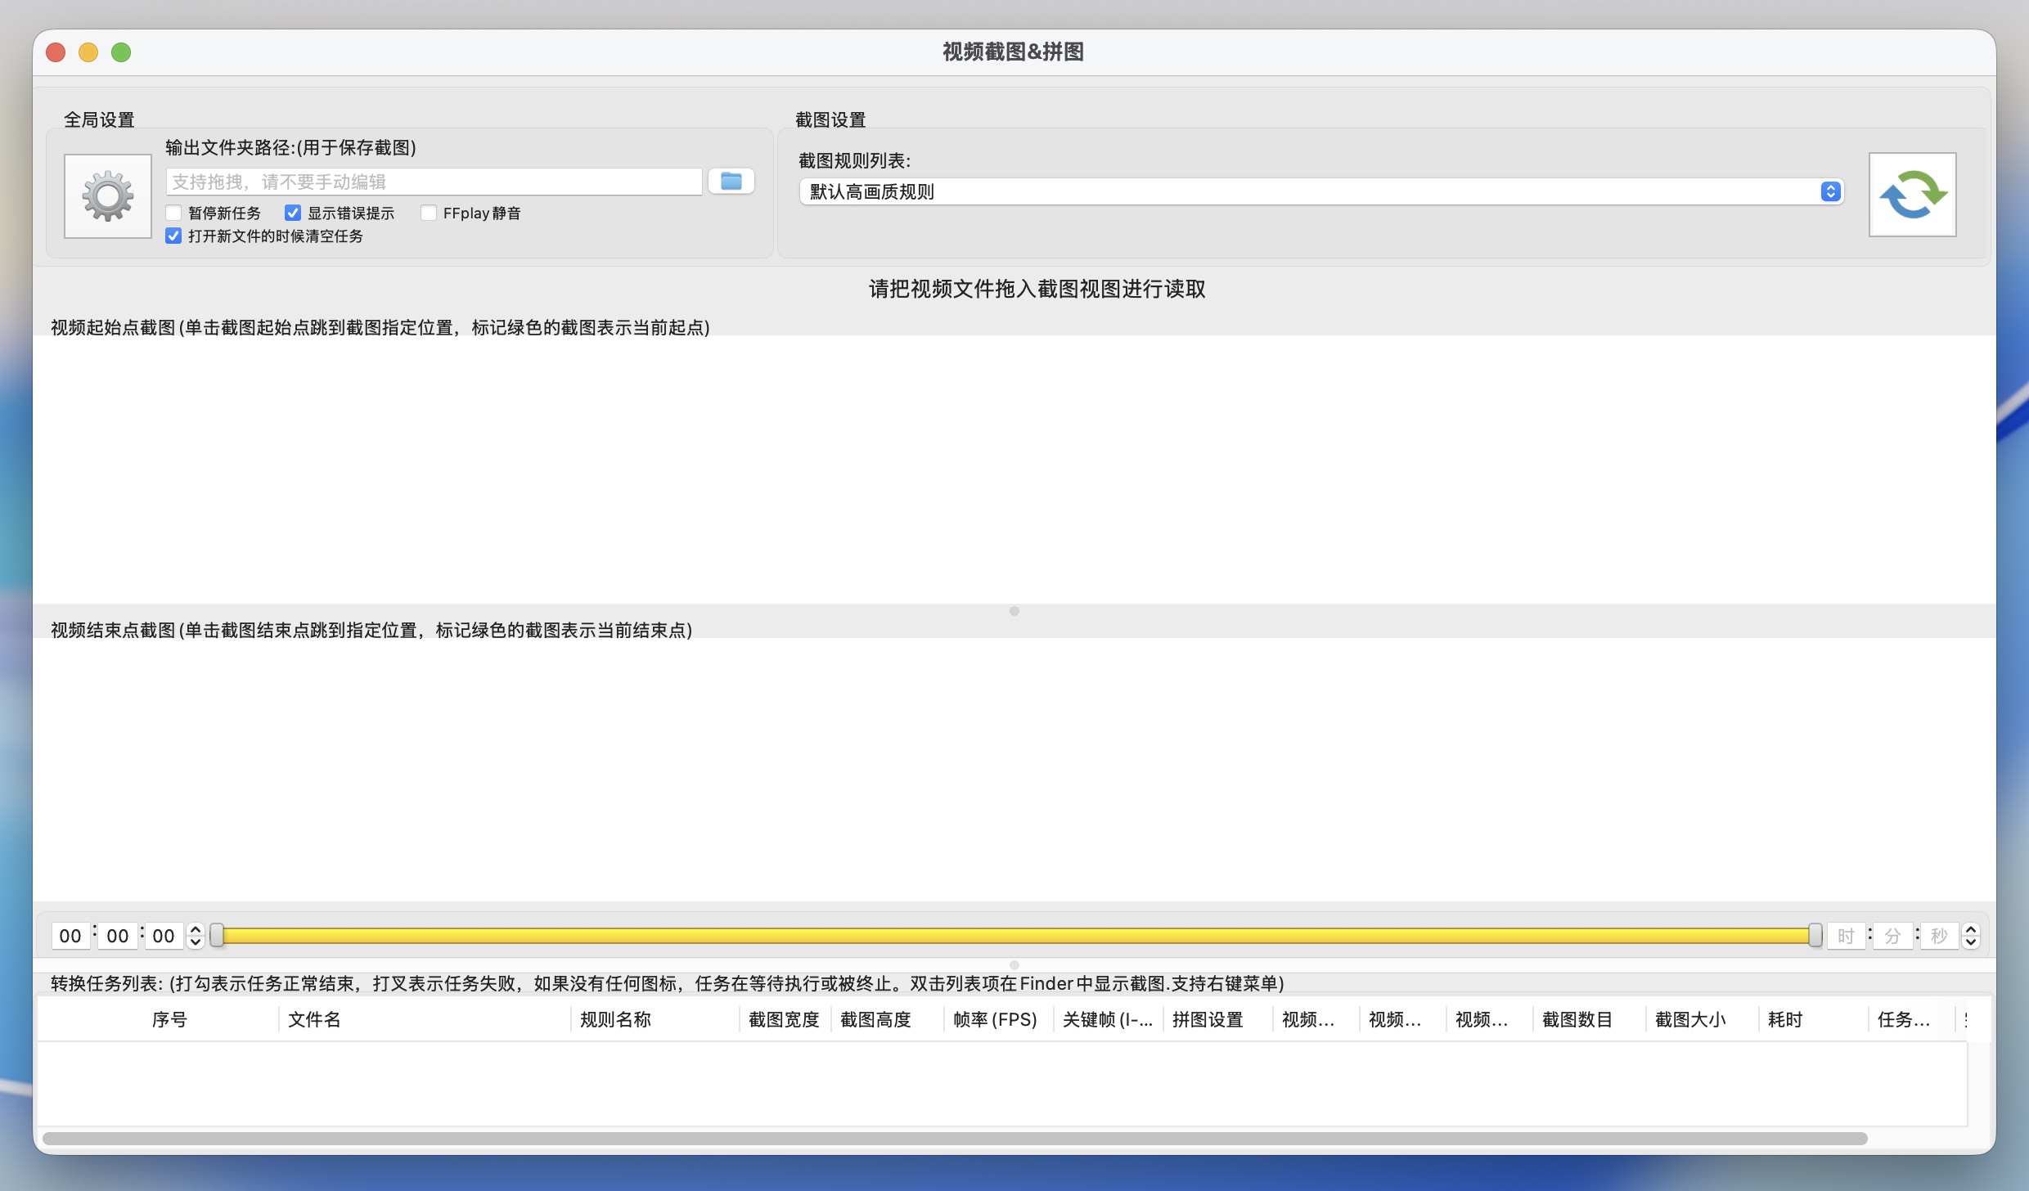Click the 文件名 column header
2029x1191 pixels.
click(x=314, y=1019)
